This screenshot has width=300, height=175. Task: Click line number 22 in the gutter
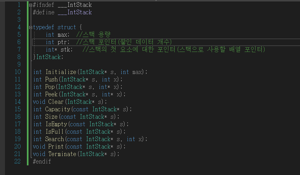(17, 161)
